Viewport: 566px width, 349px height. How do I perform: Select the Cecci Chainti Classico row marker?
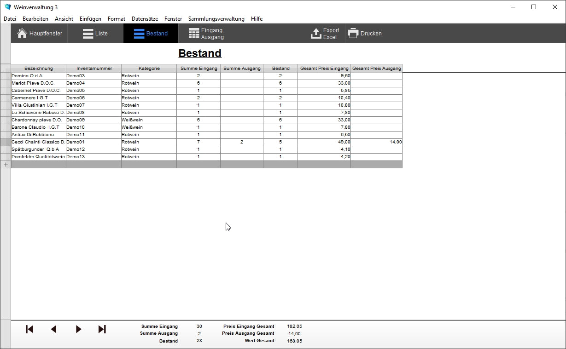[6, 142]
